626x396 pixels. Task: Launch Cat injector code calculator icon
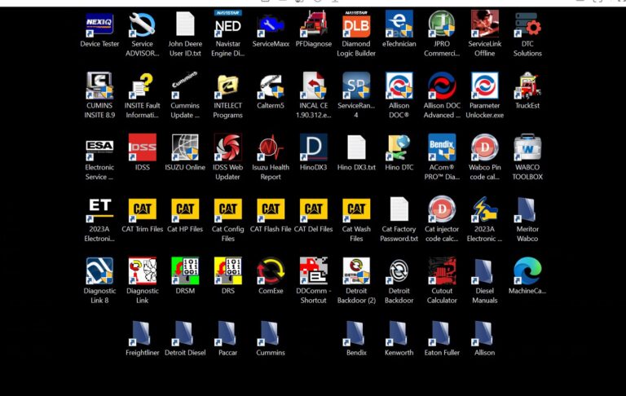pyautogui.click(x=442, y=209)
